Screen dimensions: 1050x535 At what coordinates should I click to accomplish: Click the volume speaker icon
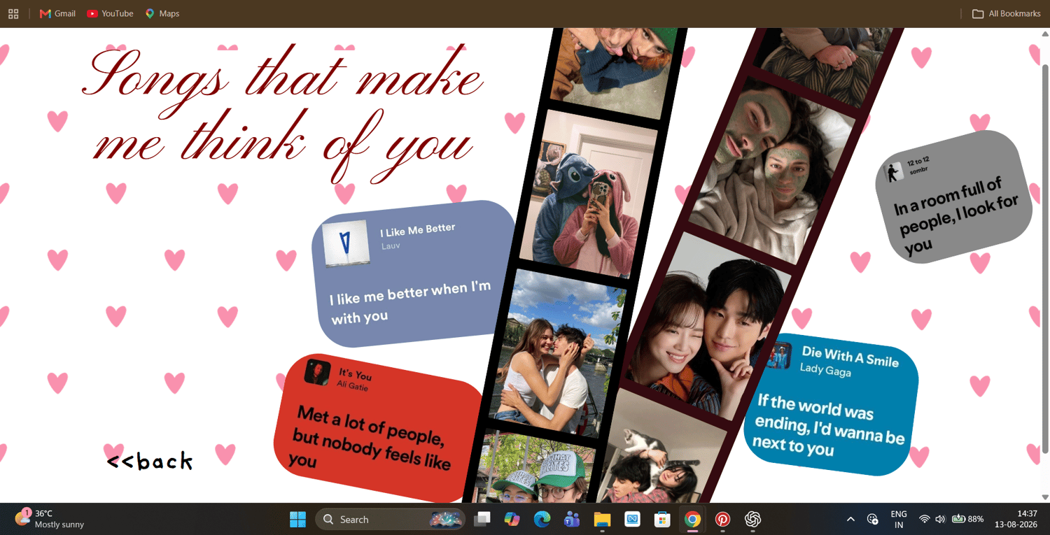coord(940,519)
